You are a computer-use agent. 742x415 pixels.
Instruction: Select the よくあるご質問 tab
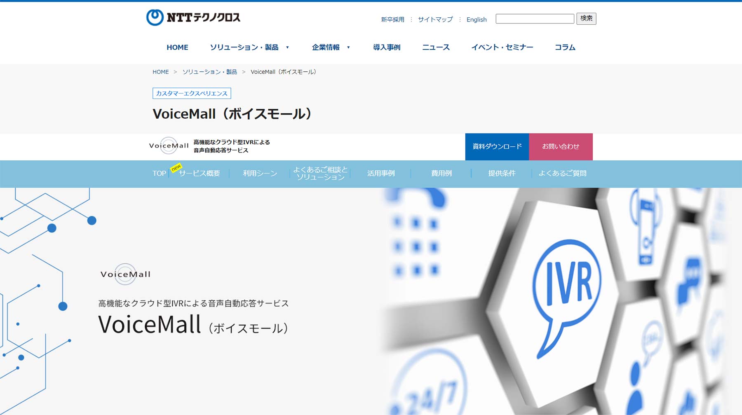click(562, 174)
